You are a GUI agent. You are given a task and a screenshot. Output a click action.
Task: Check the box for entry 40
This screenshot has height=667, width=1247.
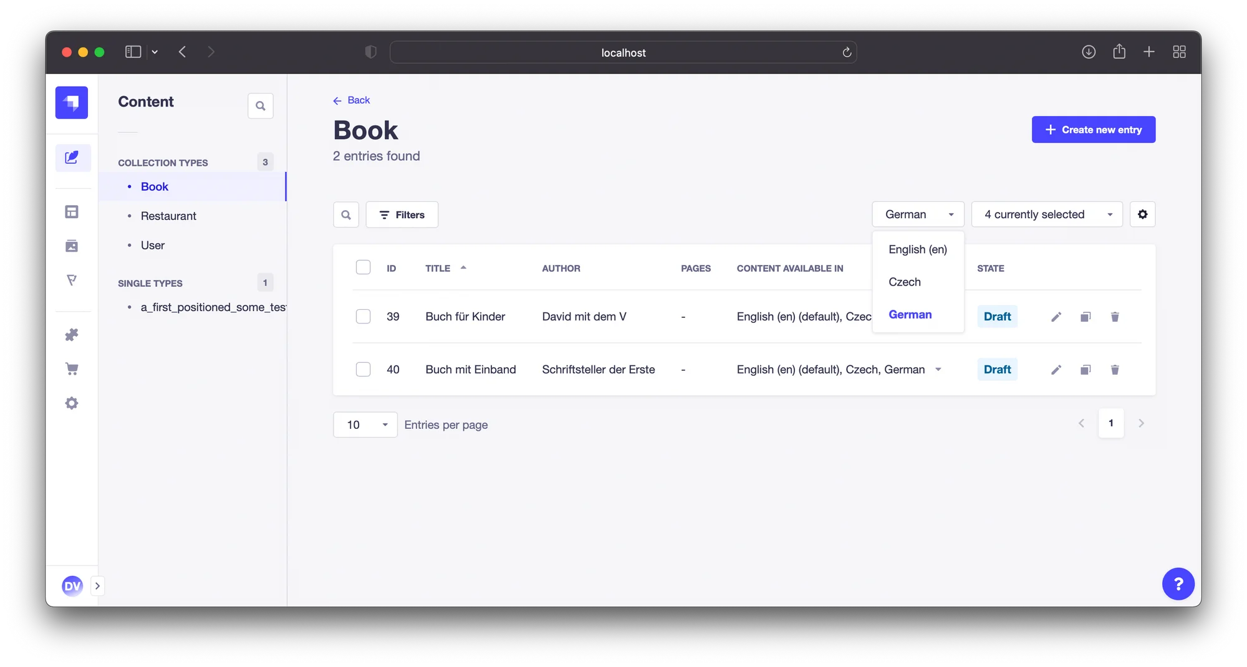point(363,370)
